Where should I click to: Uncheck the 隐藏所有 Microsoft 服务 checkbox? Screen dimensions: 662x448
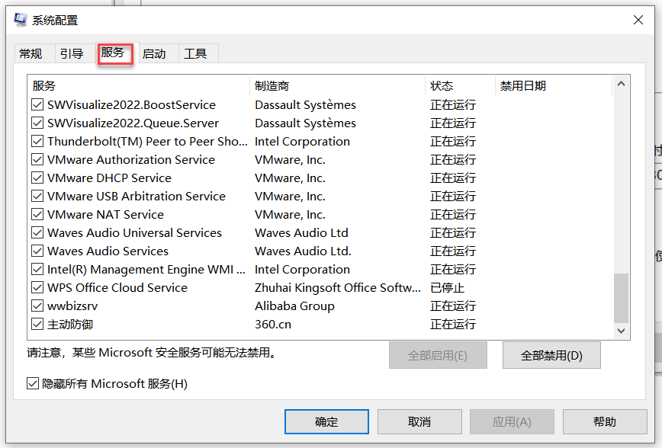pos(33,383)
